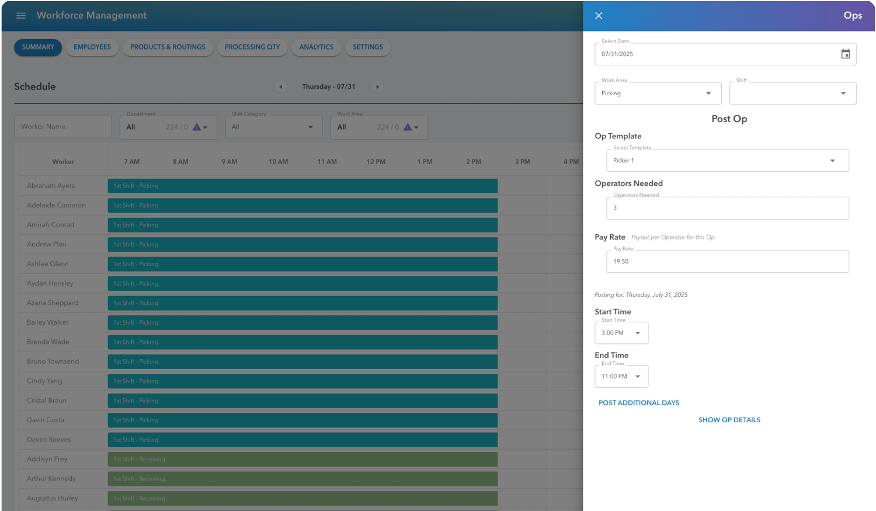Advance to next day with right arrow
876x511 pixels.
pos(377,86)
